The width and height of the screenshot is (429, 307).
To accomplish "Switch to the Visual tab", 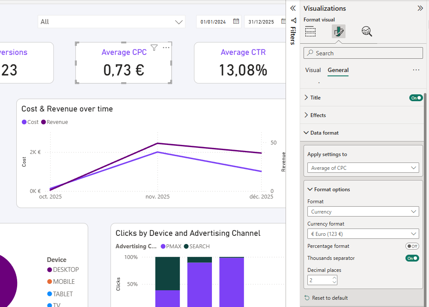I will pos(313,69).
